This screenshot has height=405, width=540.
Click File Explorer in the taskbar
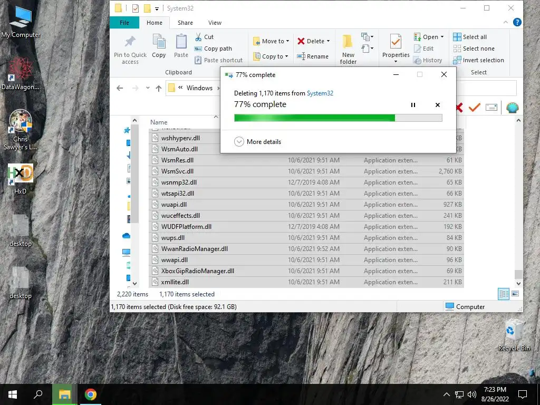tap(64, 394)
